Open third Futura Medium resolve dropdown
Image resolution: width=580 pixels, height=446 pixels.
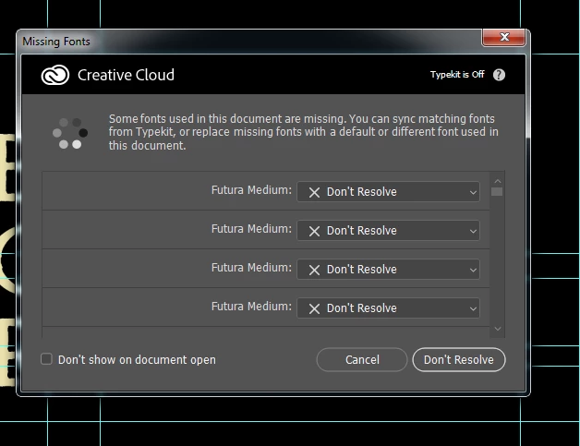pos(388,270)
